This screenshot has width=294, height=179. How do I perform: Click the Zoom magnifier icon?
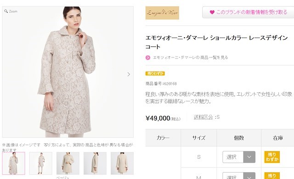pos(6,11)
